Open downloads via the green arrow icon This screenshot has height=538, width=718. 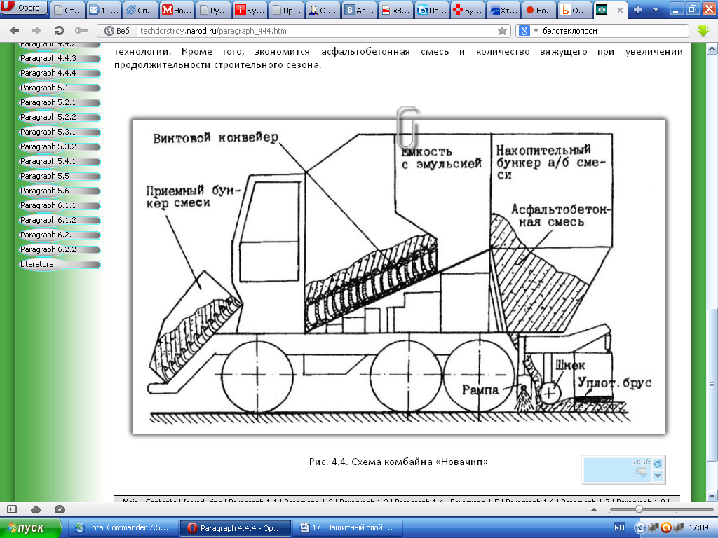(x=703, y=31)
